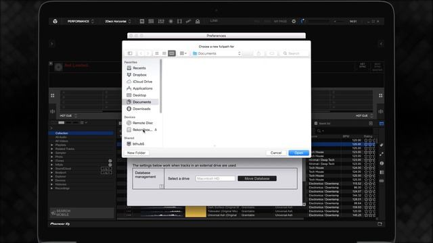Eject the Rekordbox drive

pos(156,130)
